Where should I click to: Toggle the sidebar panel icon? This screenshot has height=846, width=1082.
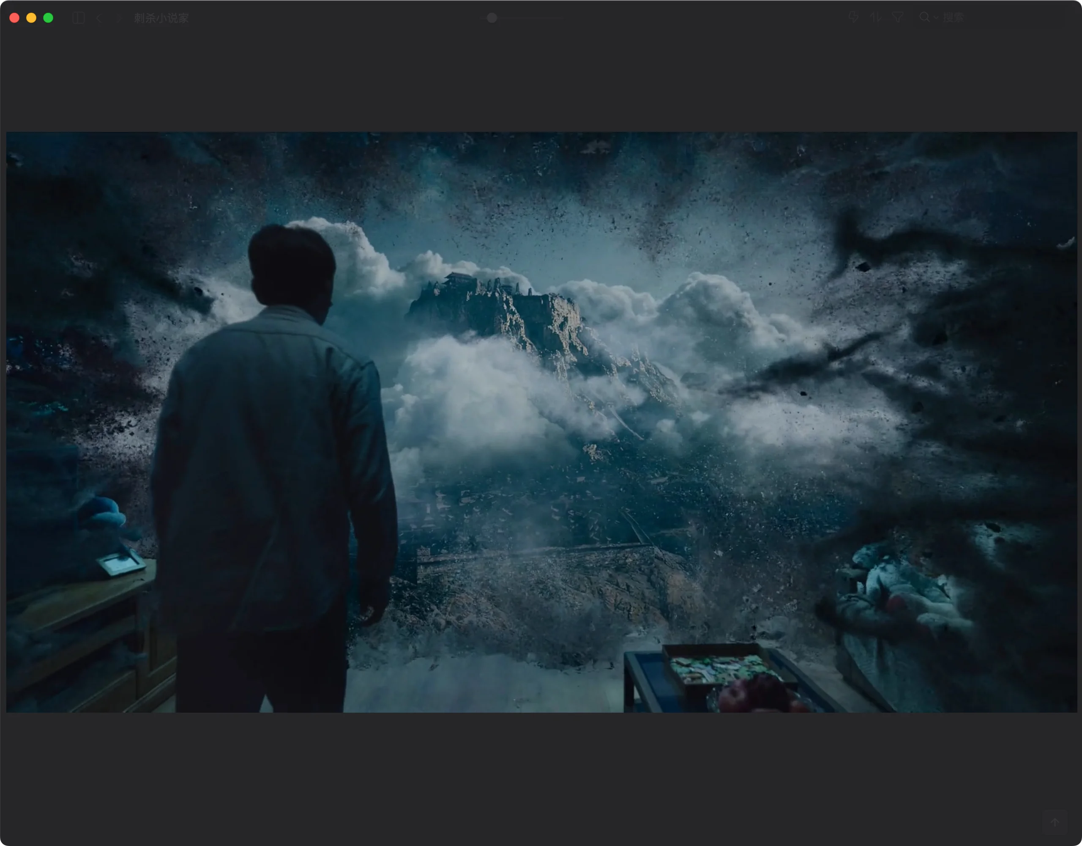(78, 18)
